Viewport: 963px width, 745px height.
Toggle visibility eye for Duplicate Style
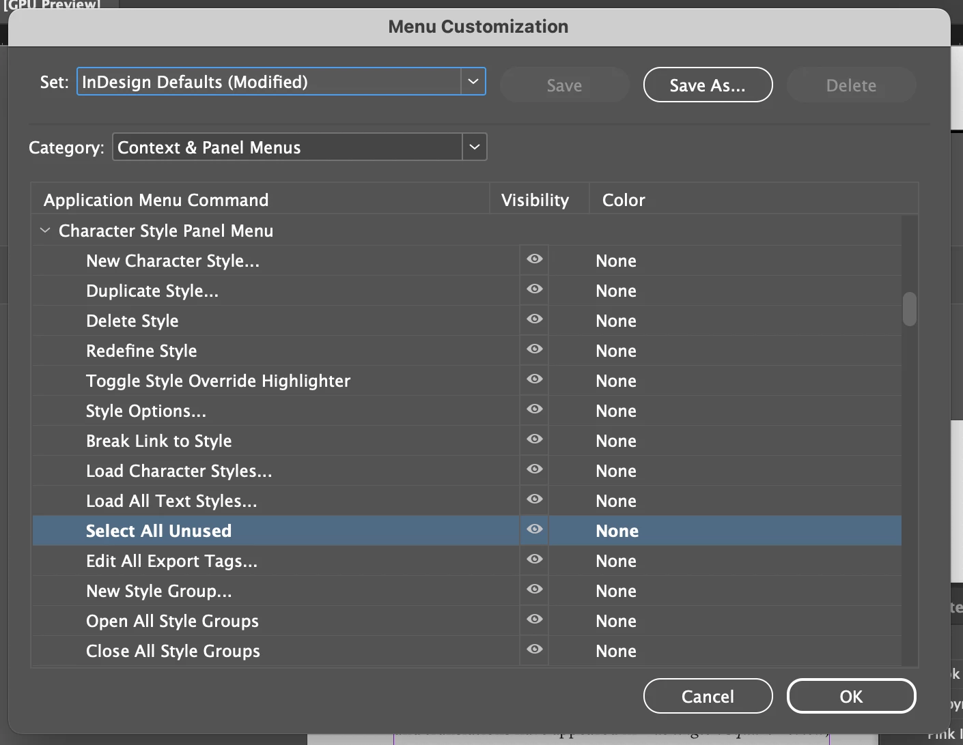pos(535,289)
